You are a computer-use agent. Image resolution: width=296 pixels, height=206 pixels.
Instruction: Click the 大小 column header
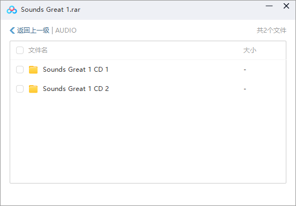(x=249, y=50)
